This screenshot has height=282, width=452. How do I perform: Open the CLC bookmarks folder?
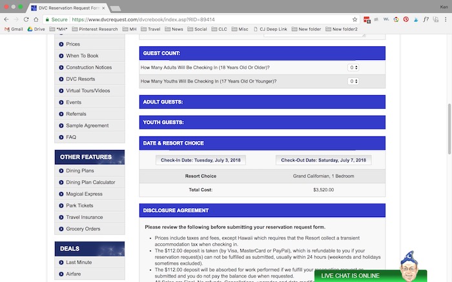click(219, 29)
